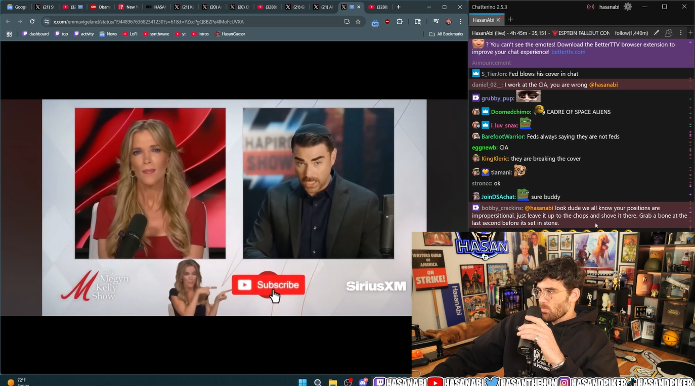This screenshot has width=695, height=386.
Task: Click the chat username S_TierJon
Action: 494,74
